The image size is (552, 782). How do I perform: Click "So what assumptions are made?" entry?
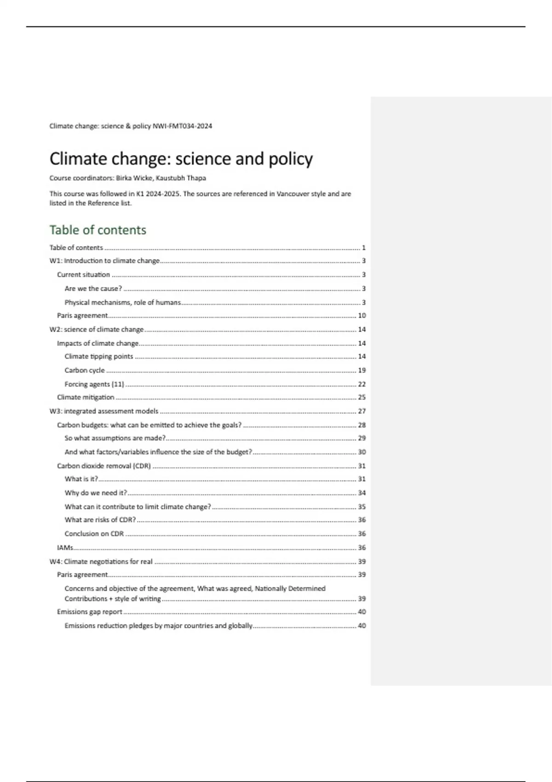[115, 438]
